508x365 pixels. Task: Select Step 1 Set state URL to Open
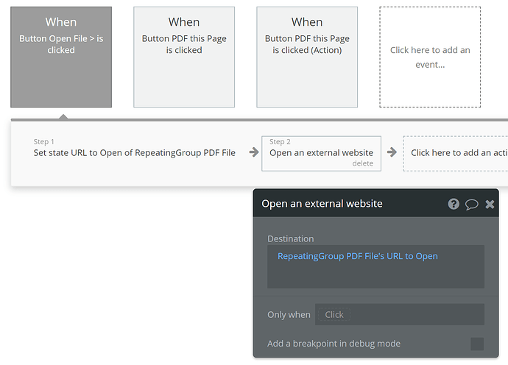(x=135, y=152)
